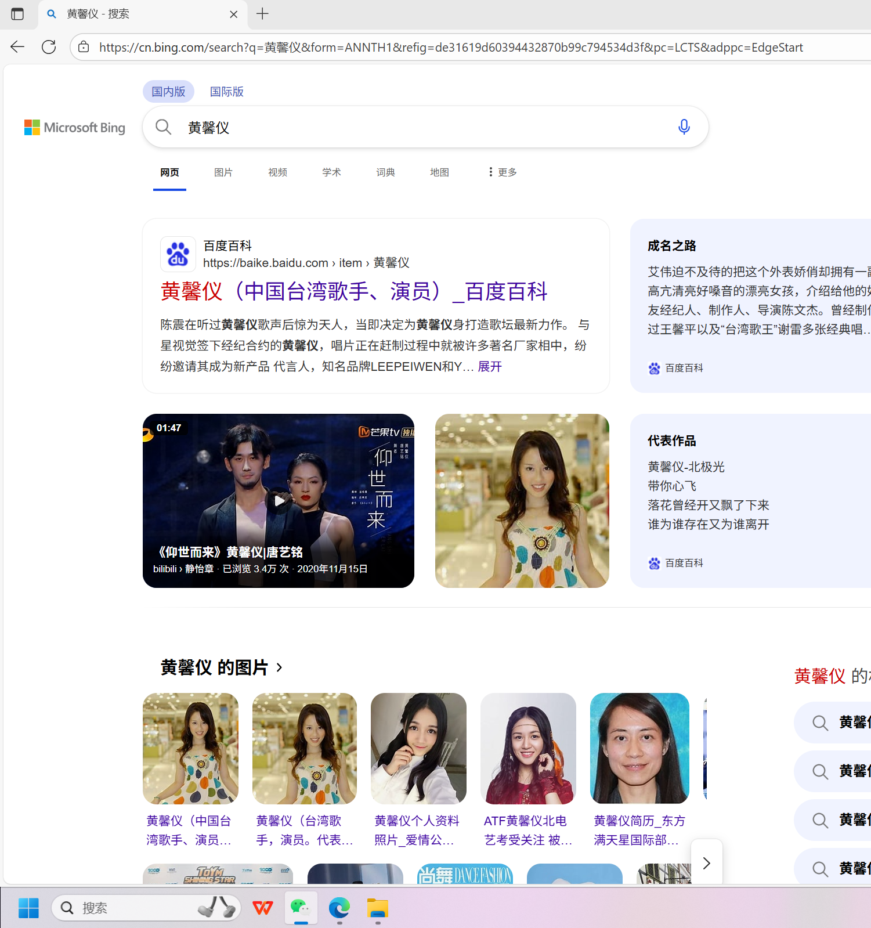The height and width of the screenshot is (928, 871).
Task: Select the 图片 tab
Action: [223, 172]
